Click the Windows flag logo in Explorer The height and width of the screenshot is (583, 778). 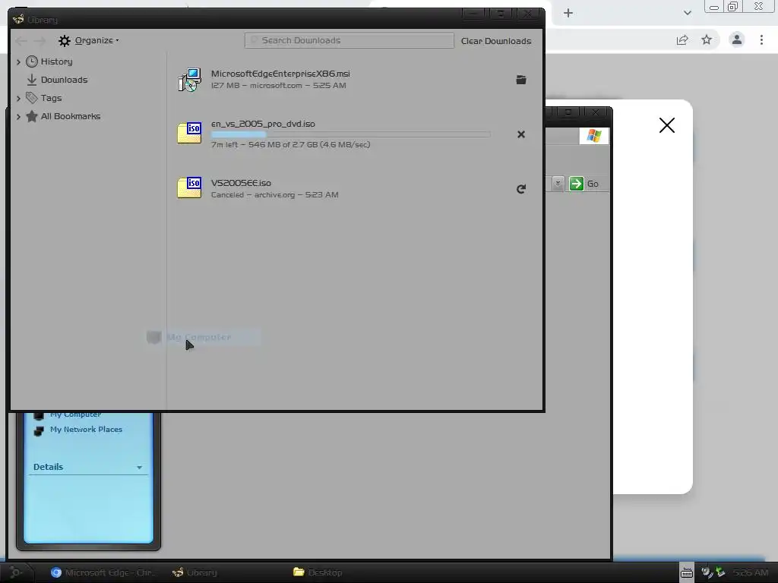(594, 135)
